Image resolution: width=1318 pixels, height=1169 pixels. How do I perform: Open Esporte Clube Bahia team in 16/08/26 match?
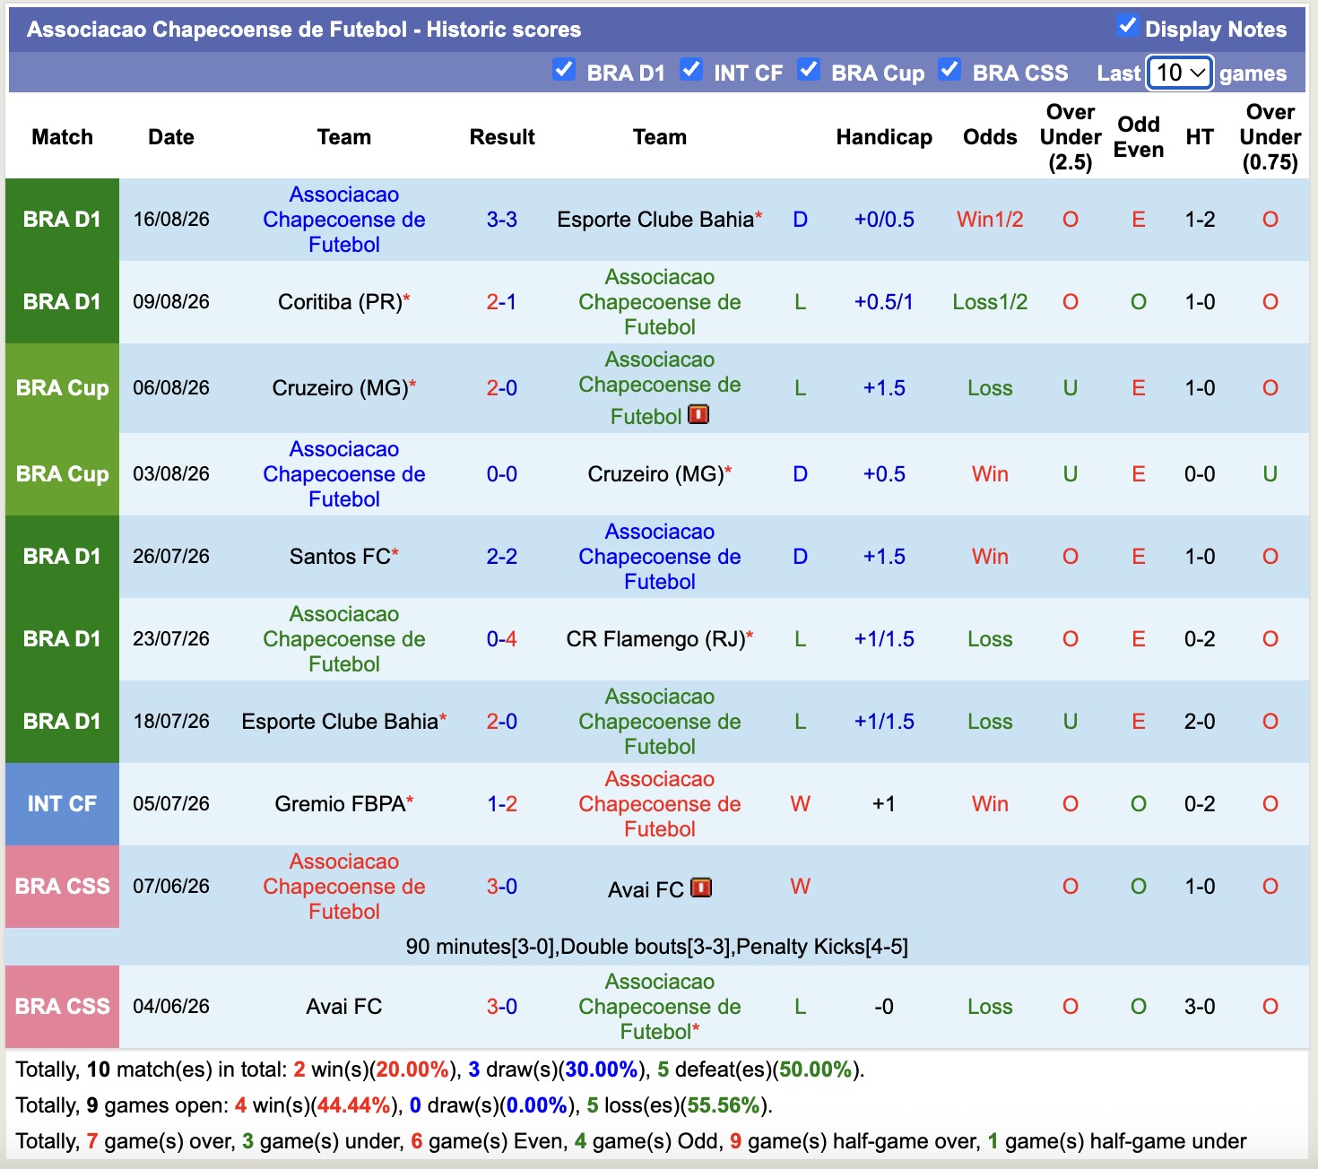(x=655, y=220)
